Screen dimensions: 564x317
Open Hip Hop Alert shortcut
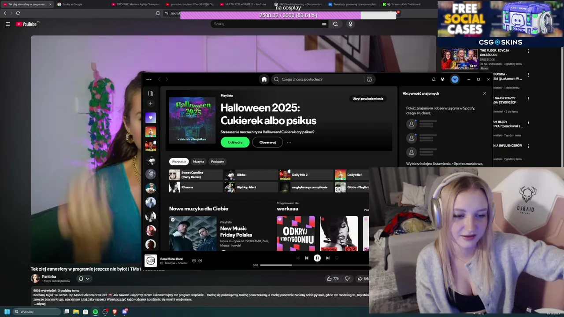pyautogui.click(x=251, y=187)
